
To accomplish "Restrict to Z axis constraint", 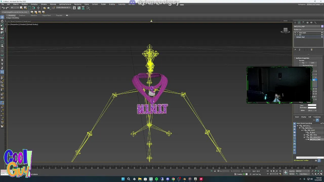I will click(x=2, y=68).
